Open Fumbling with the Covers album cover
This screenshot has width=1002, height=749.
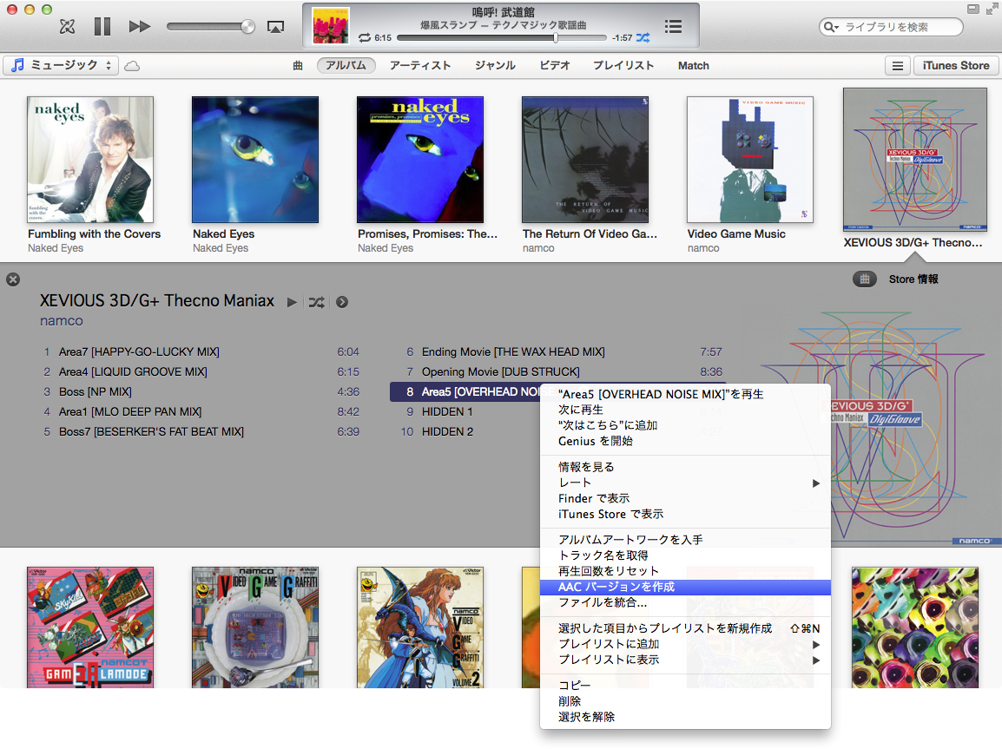[90, 160]
